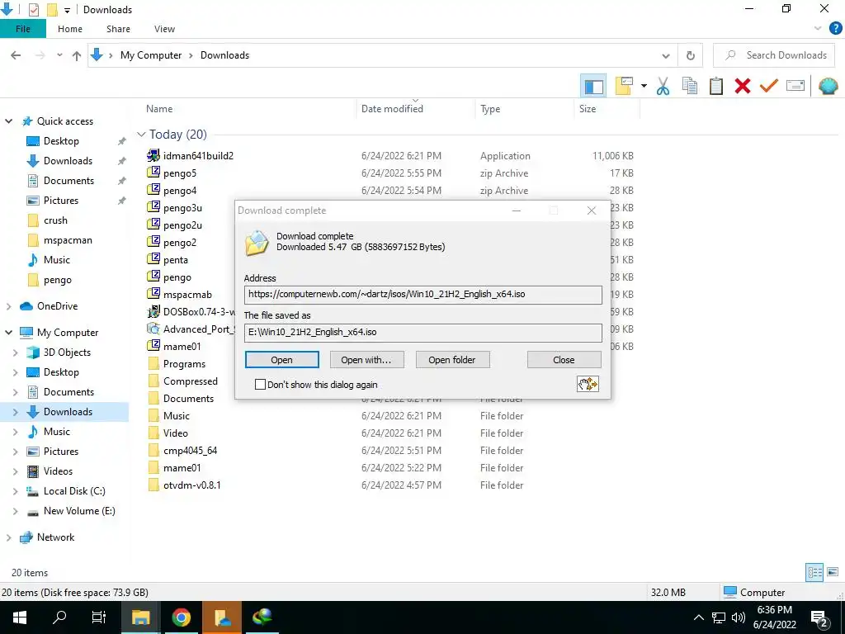Click the Paste clipboard icon
The image size is (845, 634).
point(716,86)
